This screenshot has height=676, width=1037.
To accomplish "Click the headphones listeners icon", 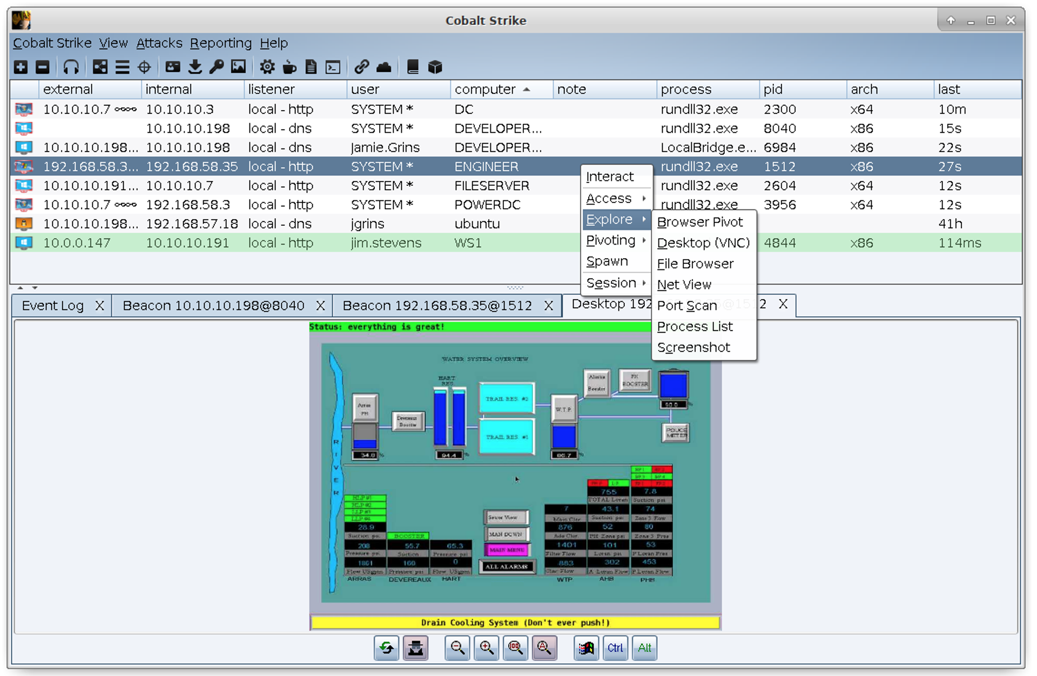I will (71, 67).
